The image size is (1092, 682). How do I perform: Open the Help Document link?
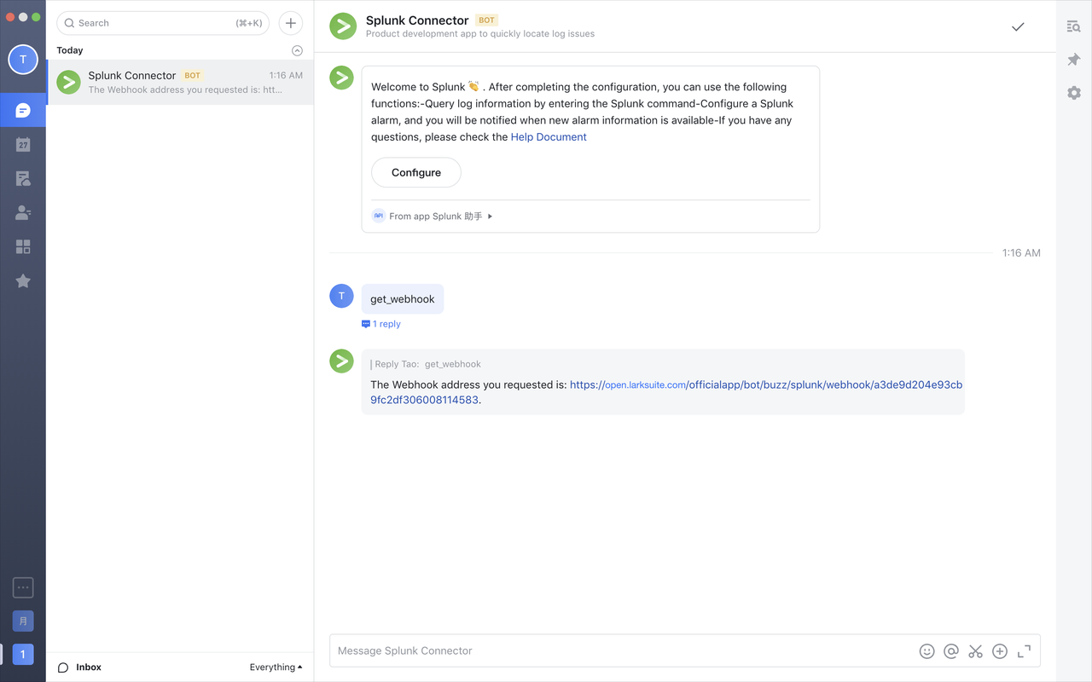pyautogui.click(x=549, y=137)
